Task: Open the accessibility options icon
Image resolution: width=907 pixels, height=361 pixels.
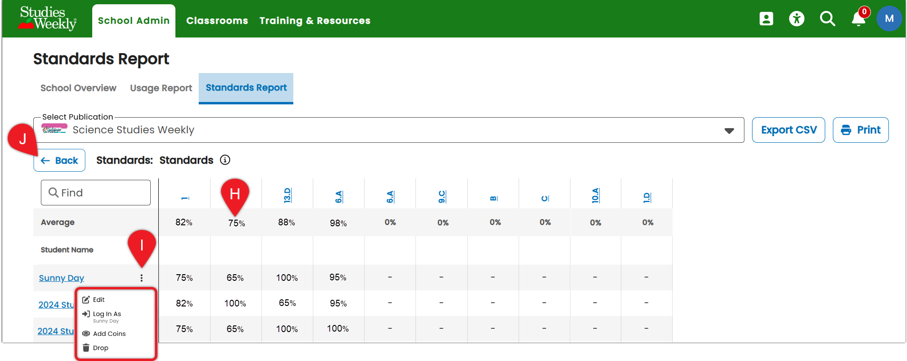Action: tap(797, 19)
